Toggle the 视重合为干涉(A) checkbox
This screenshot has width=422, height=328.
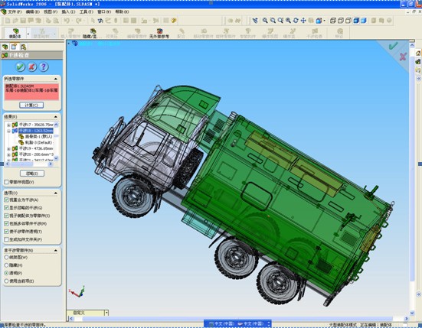click(x=6, y=200)
